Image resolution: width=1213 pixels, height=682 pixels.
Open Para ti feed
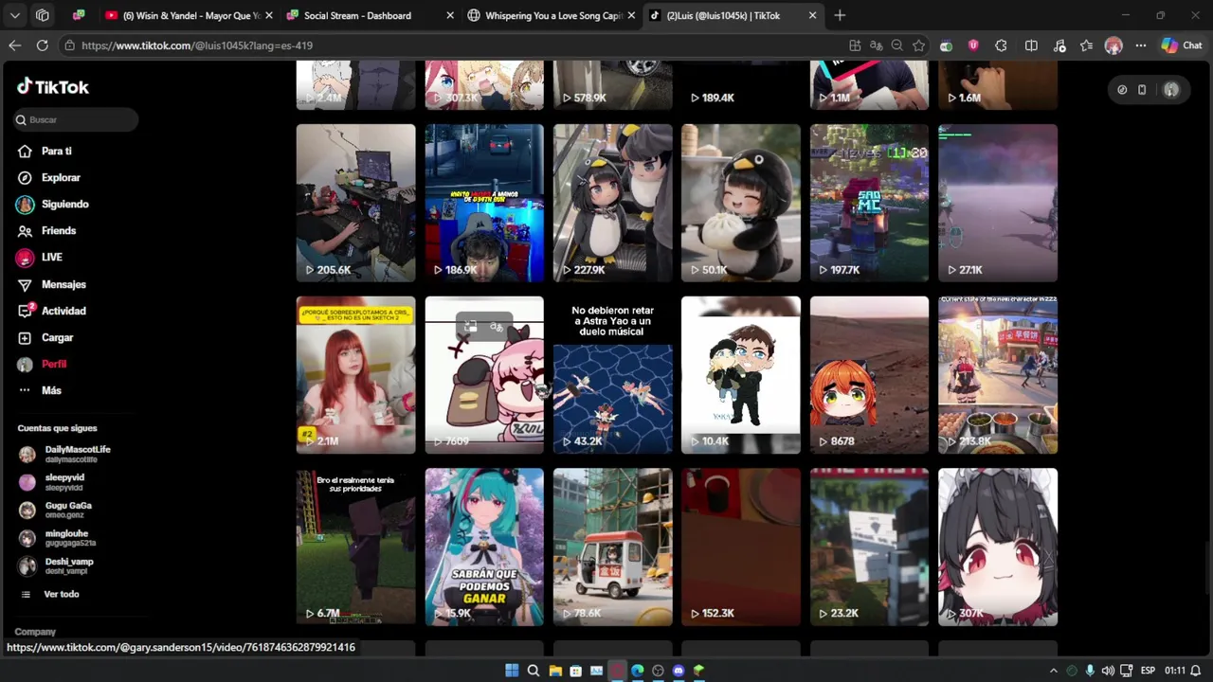[56, 151]
